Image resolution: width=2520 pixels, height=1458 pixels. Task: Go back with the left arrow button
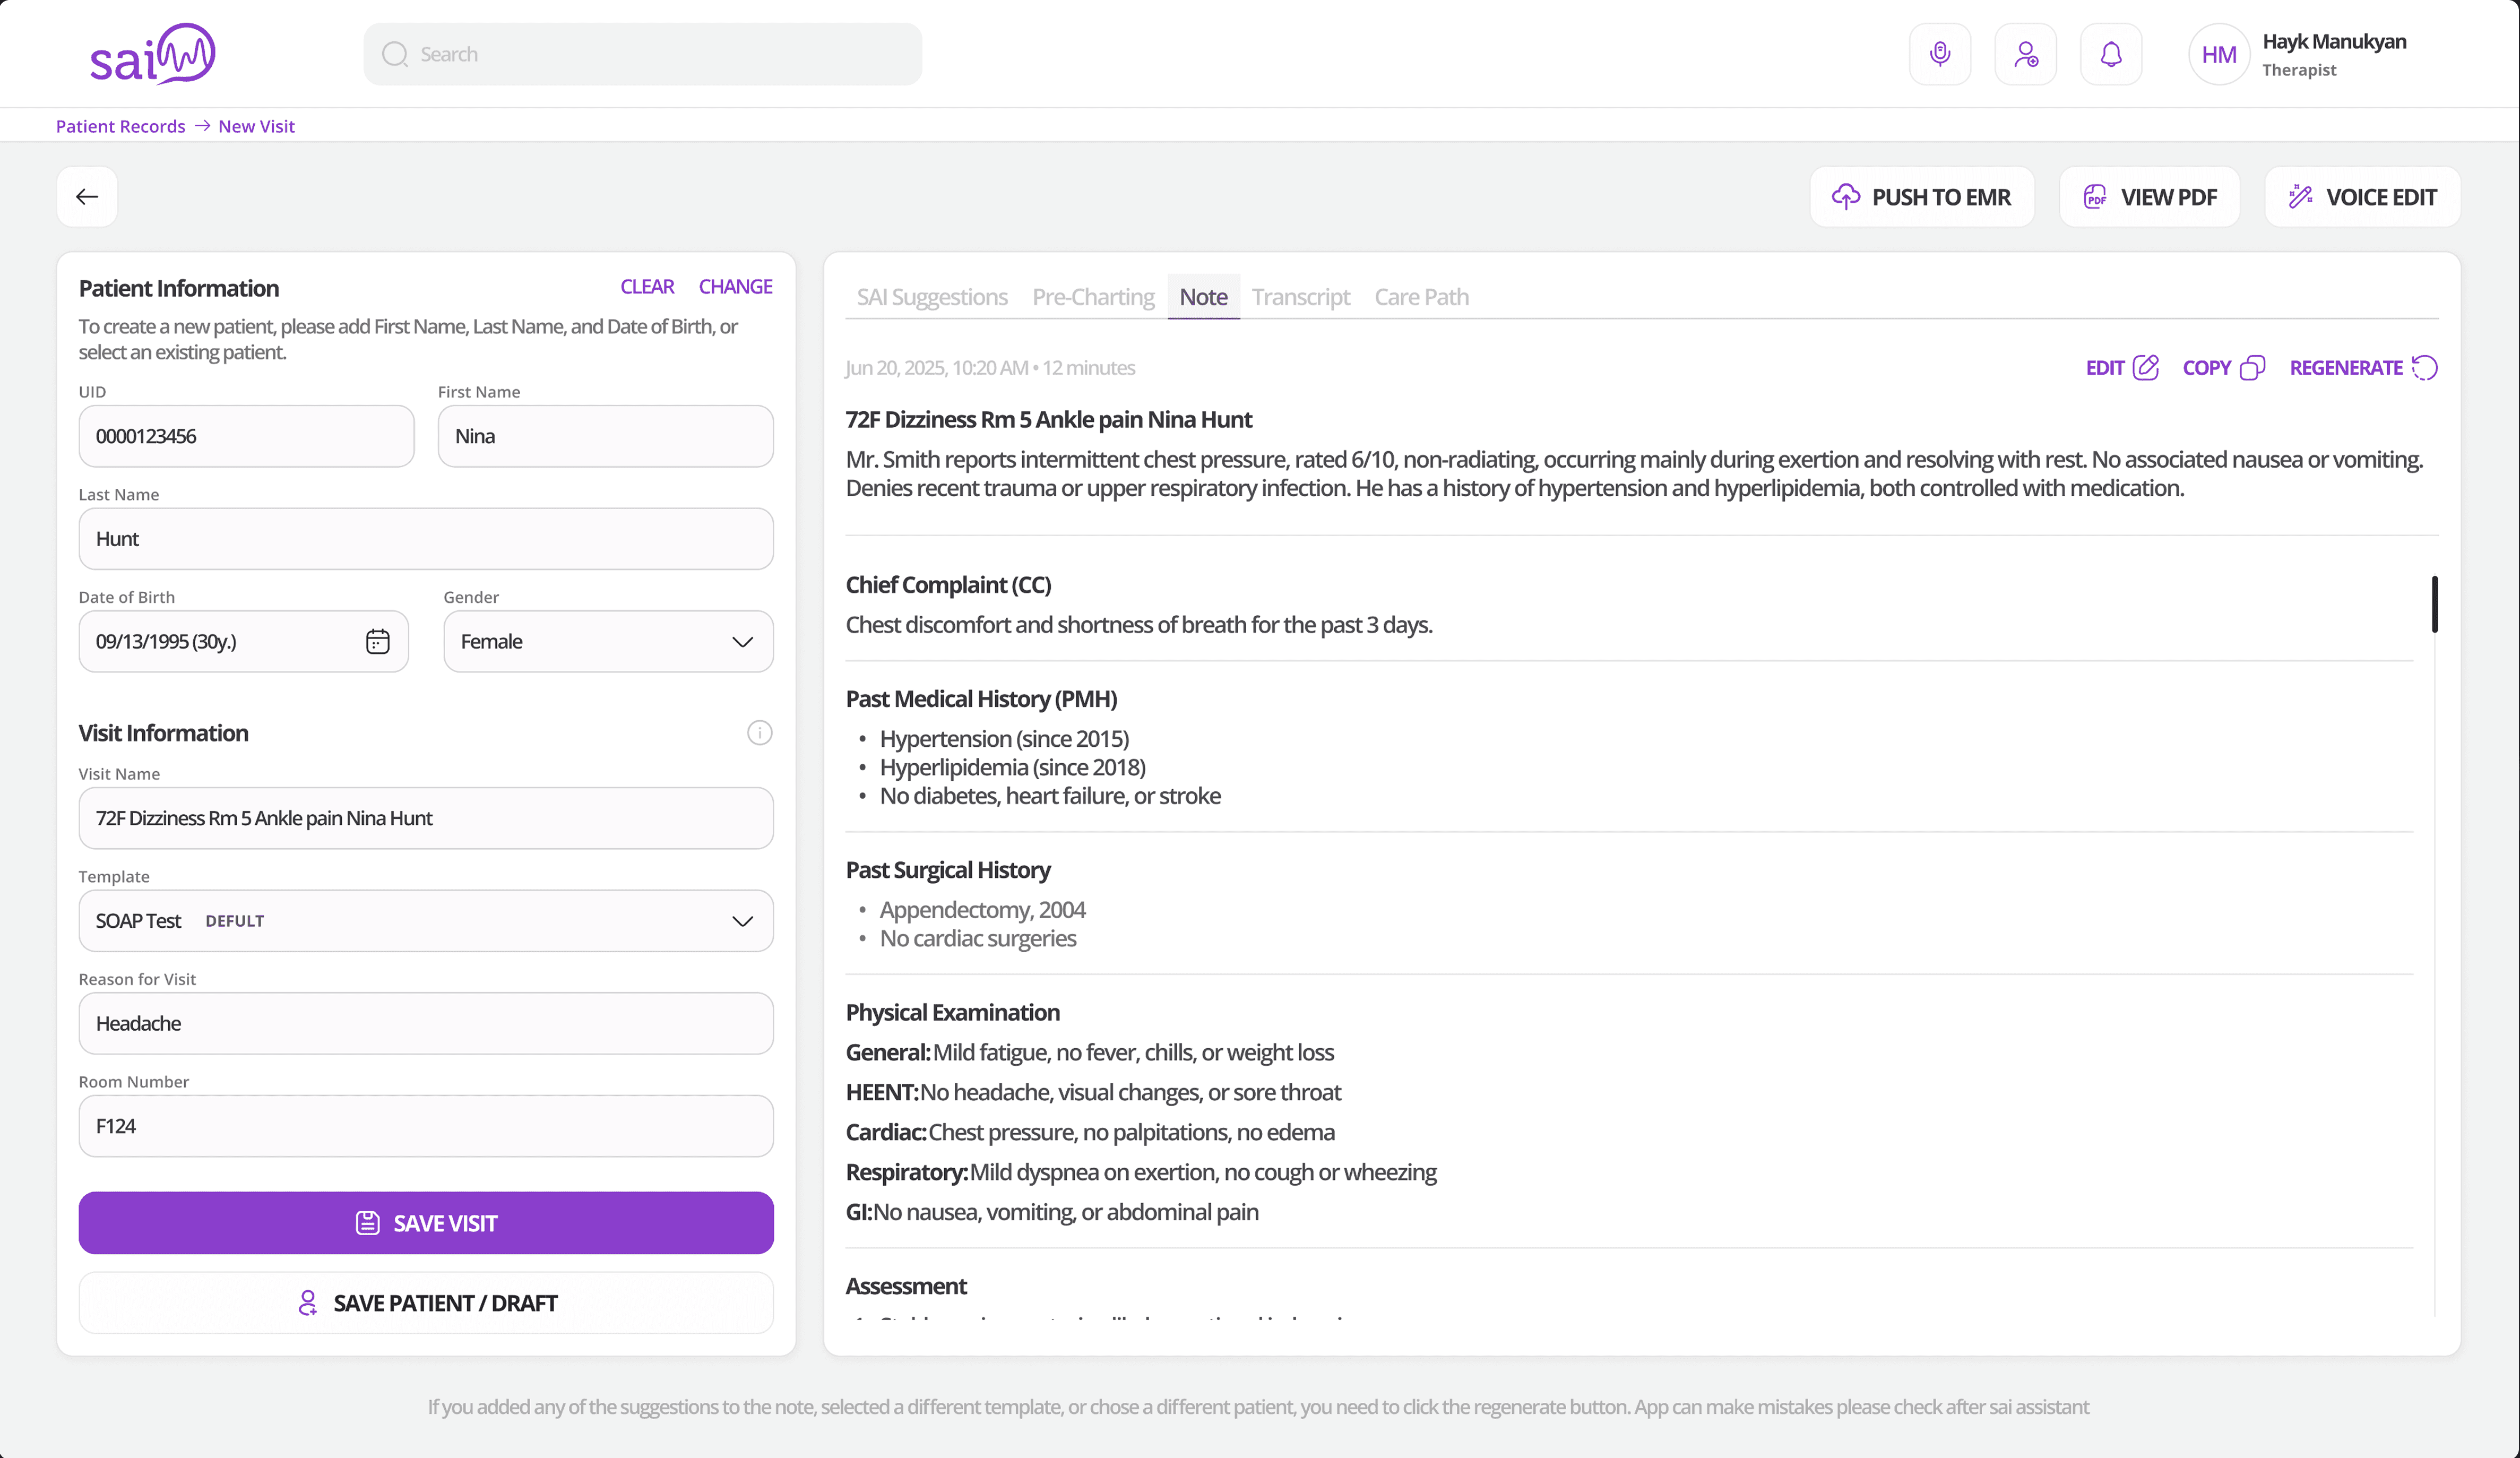click(87, 197)
